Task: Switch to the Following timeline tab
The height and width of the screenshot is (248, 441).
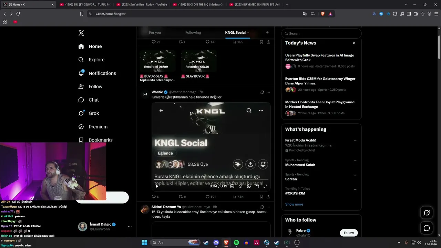Action: click(x=193, y=32)
